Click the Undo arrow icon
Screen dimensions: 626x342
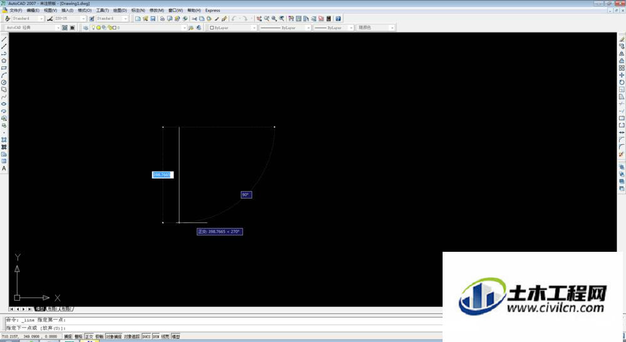[x=234, y=19]
